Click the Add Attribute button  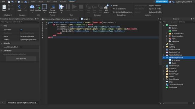tap(21, 59)
